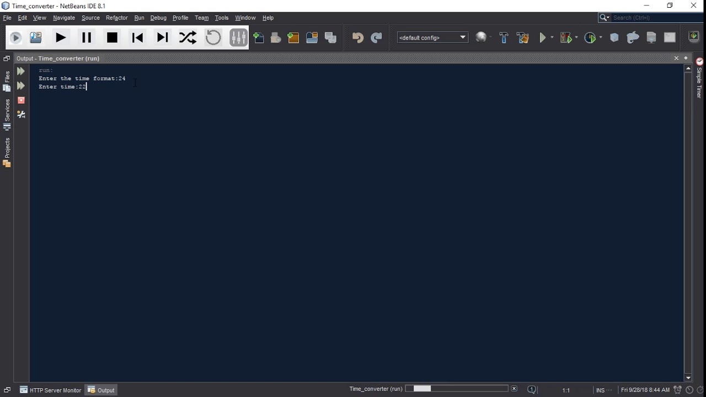
Task: Click the Output button in bottom bar
Action: click(101, 390)
